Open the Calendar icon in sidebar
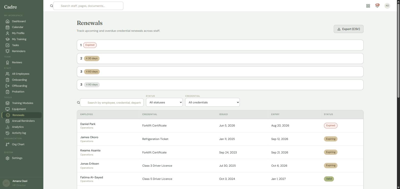Screen dimensions: 400x189 (7, 27)
